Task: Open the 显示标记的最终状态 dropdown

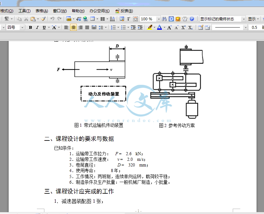Action: (244, 19)
